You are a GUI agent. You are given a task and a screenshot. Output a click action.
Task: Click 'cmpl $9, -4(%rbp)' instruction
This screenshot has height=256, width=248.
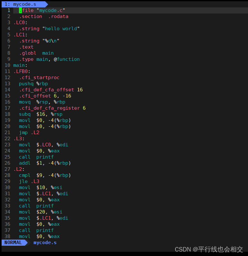(45, 175)
